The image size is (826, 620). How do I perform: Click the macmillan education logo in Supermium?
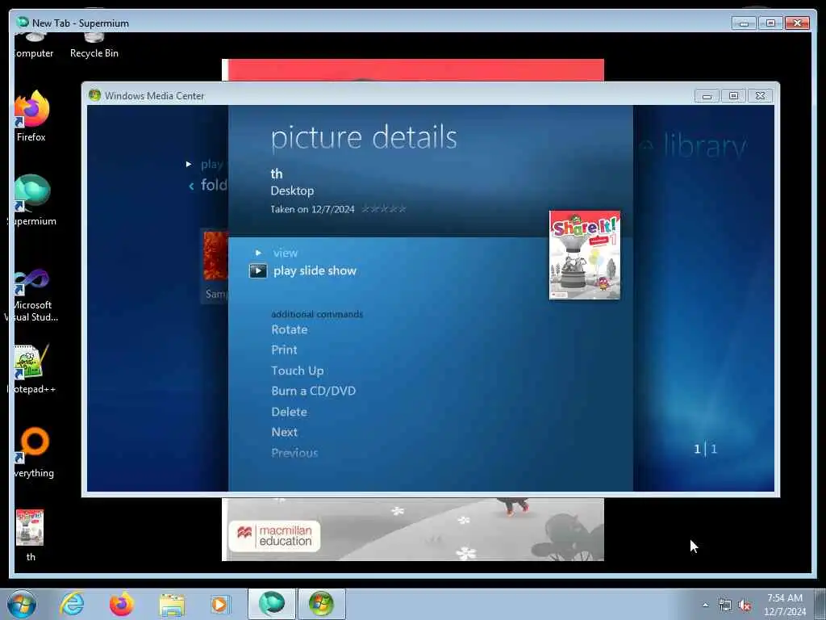[274, 536]
